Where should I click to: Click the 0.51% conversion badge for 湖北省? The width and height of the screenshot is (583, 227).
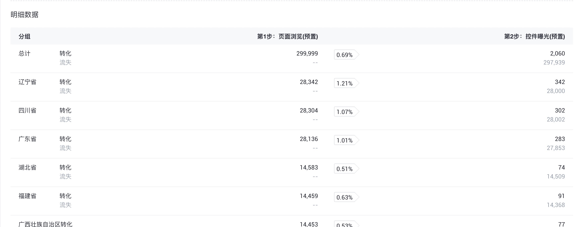click(x=344, y=169)
